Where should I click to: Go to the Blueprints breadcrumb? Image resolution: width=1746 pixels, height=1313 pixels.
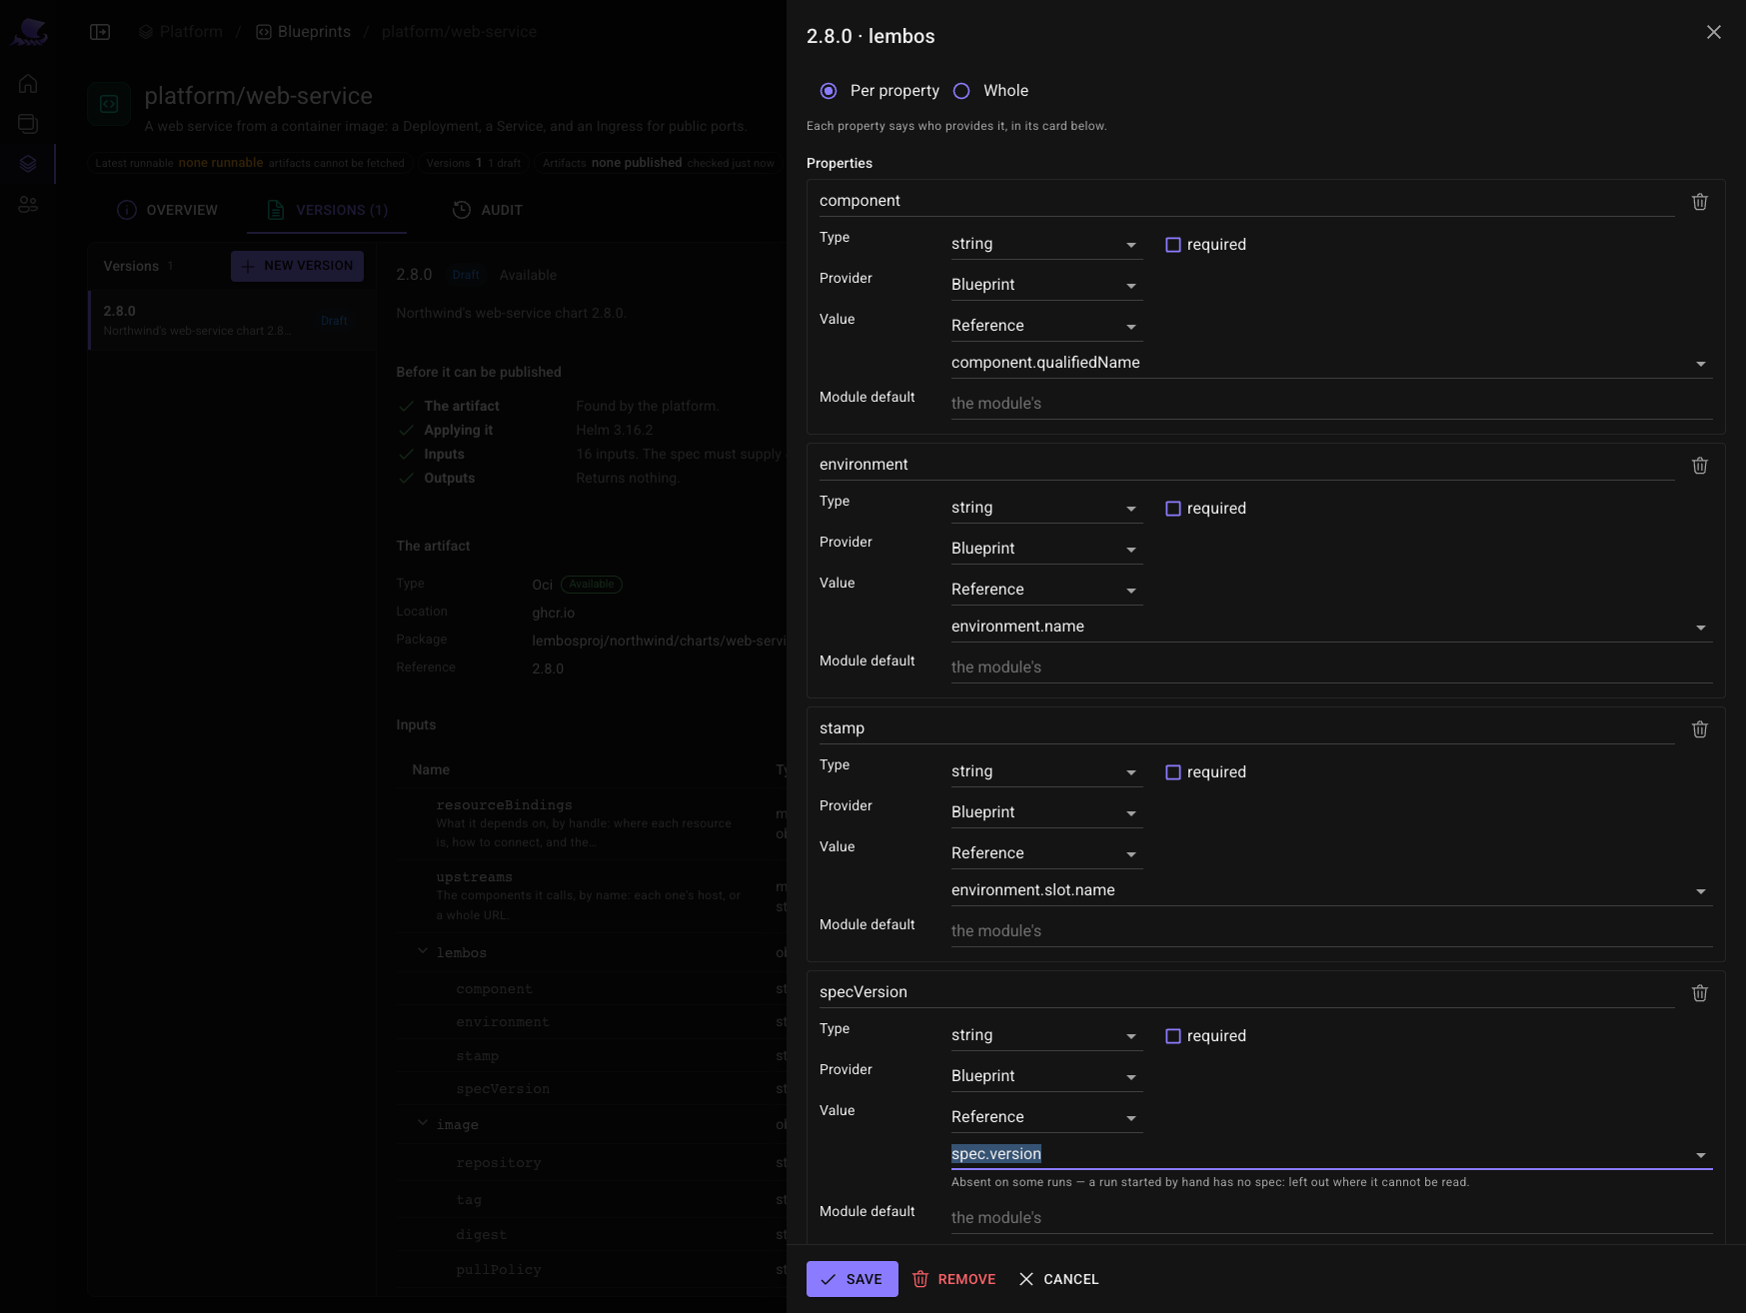(304, 32)
